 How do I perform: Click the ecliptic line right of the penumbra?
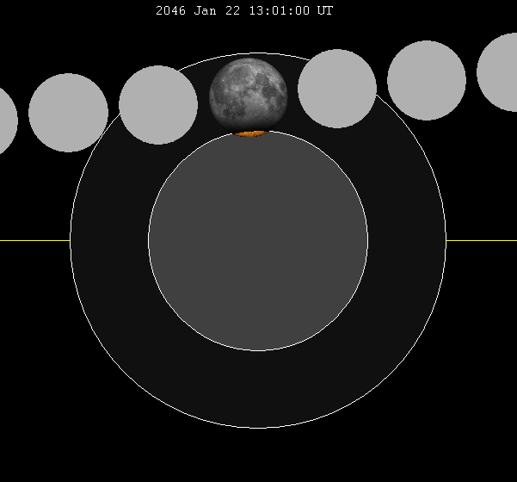(482, 241)
